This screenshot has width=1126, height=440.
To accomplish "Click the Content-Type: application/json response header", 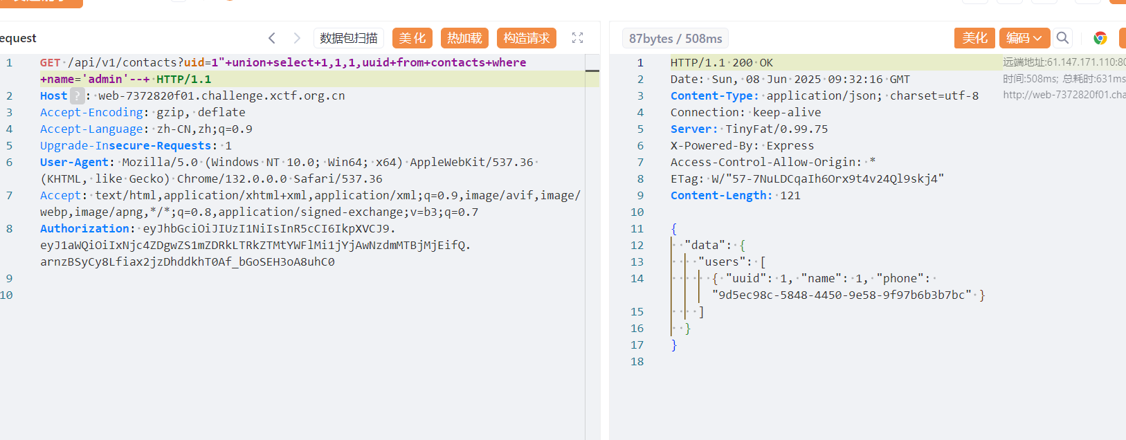I will [824, 95].
